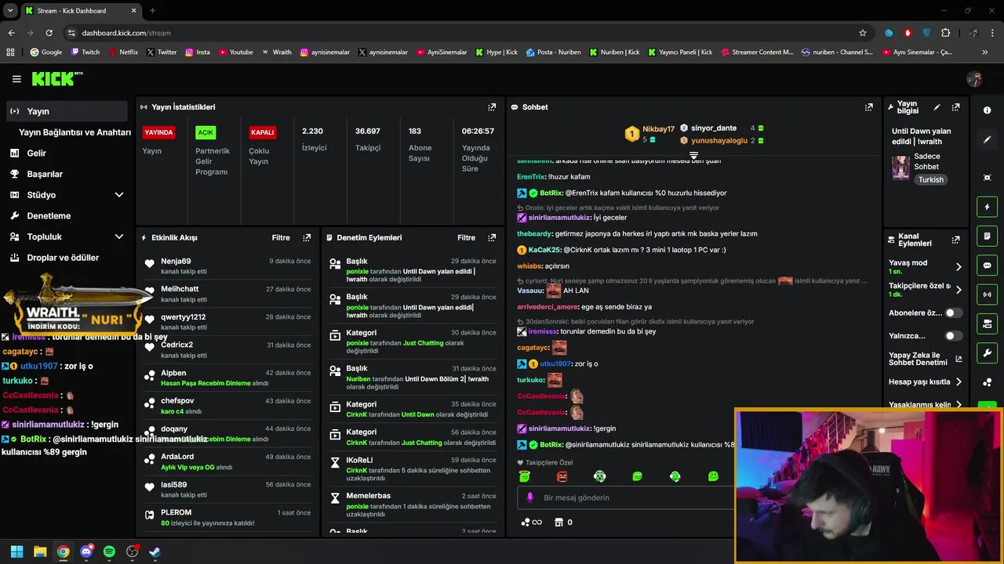This screenshot has height=564, width=1004.
Task: Open Discord from the taskbar
Action: coord(86,551)
